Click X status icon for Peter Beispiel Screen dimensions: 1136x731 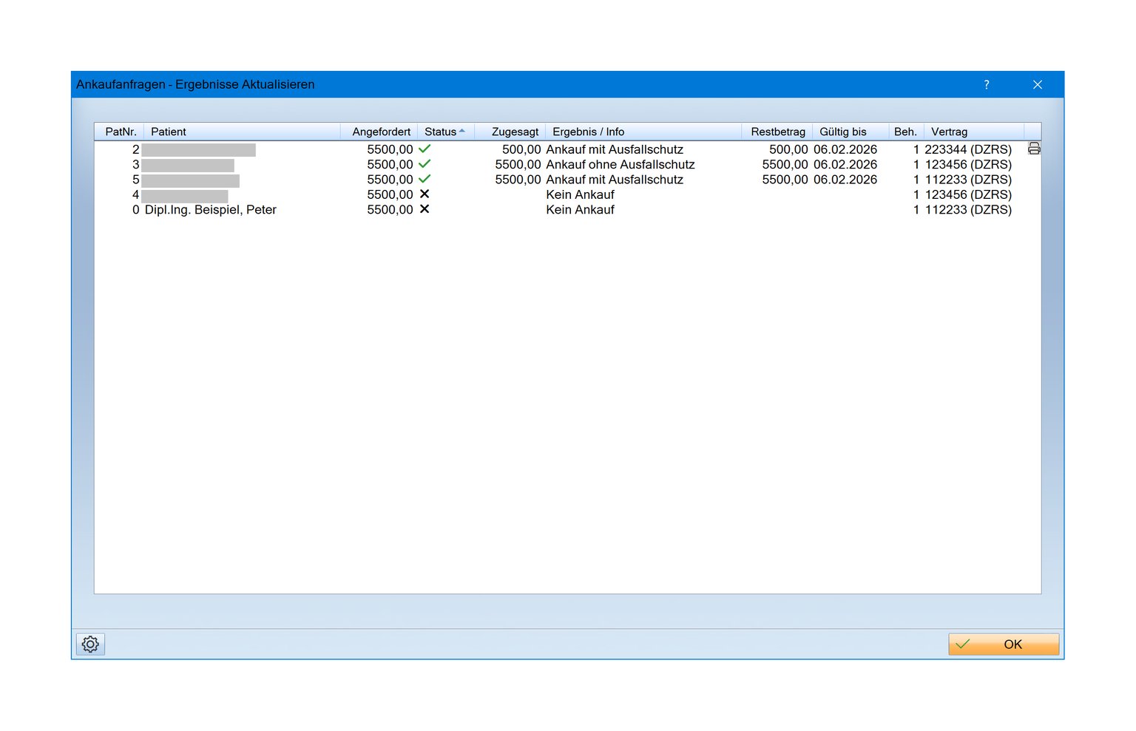click(425, 210)
